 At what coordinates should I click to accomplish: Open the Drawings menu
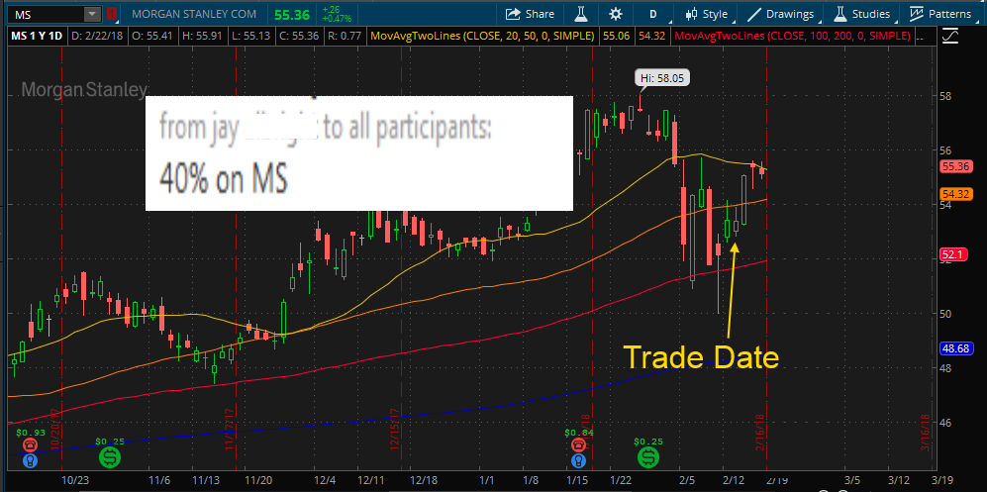(782, 14)
